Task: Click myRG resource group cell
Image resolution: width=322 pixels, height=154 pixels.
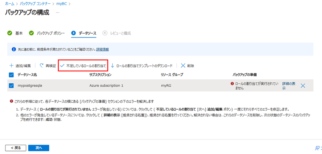Action: coord(166,86)
